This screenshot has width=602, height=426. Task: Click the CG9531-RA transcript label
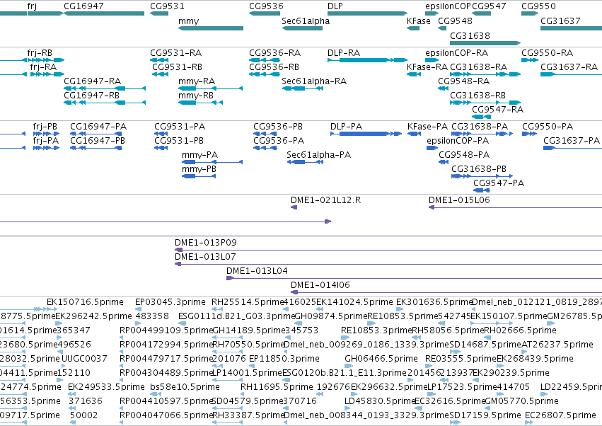tap(176, 53)
